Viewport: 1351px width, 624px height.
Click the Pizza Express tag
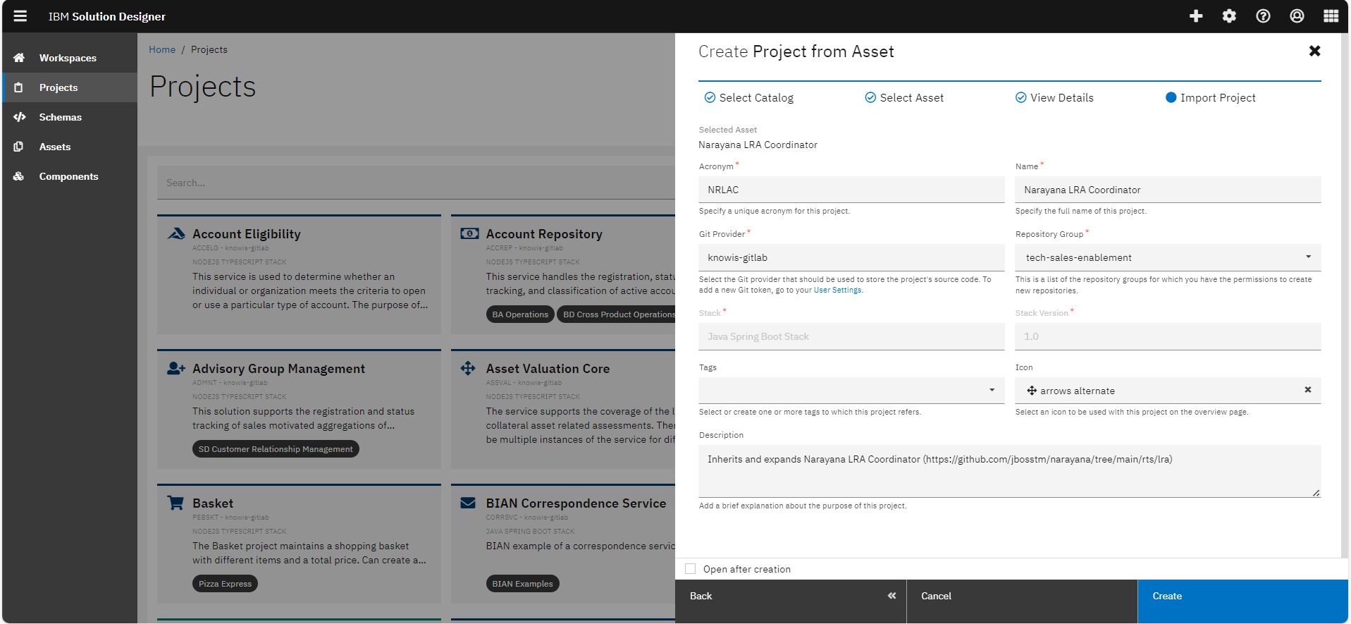(x=225, y=584)
